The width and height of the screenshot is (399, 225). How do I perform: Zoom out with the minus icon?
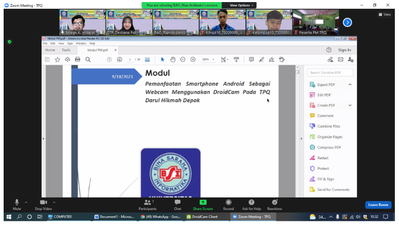(183, 60)
